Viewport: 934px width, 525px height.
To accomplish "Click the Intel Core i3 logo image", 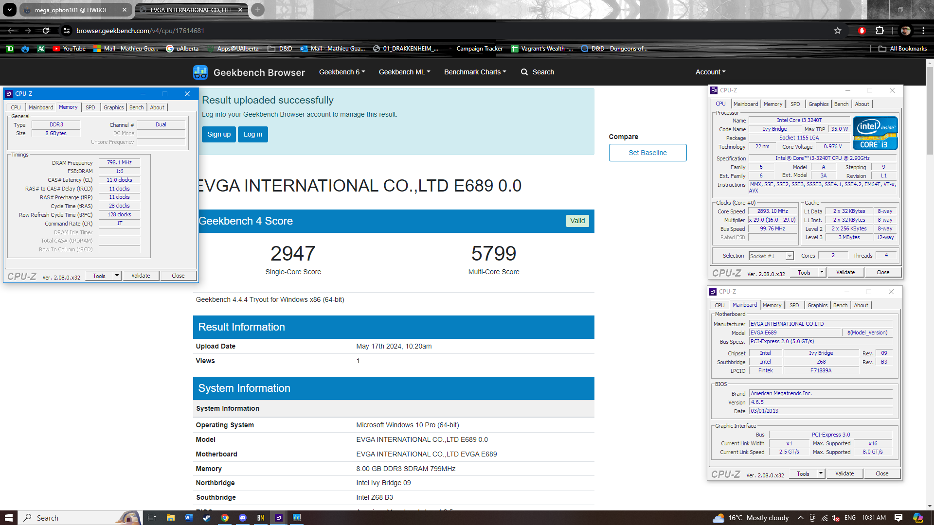I will point(875,133).
